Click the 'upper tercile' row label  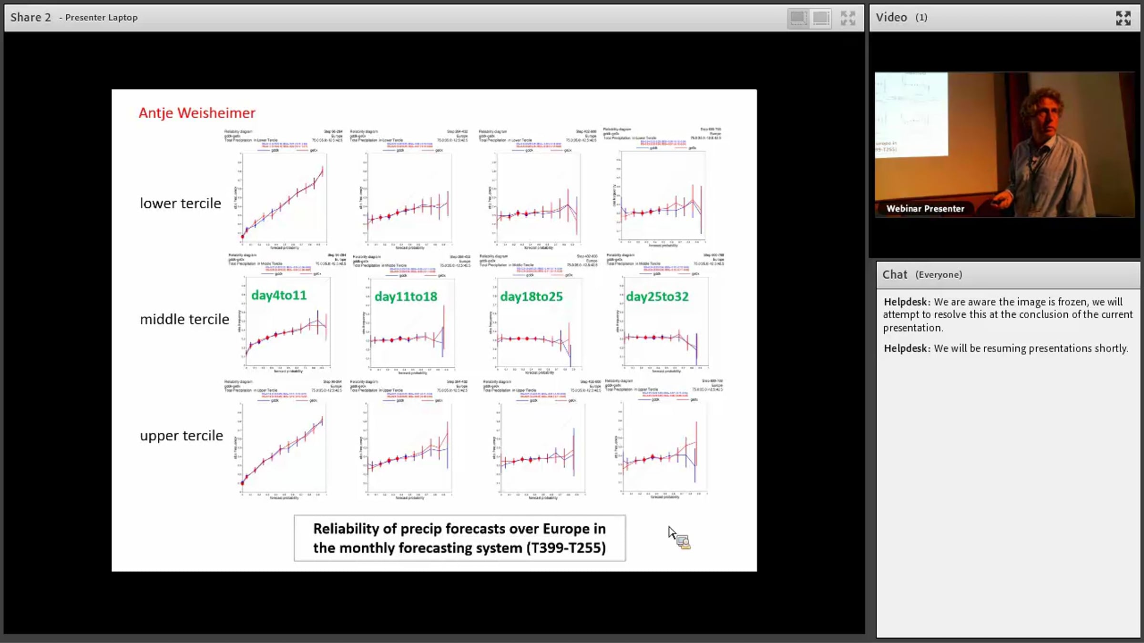click(x=181, y=436)
